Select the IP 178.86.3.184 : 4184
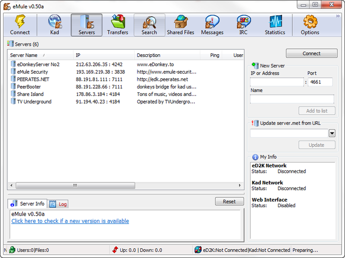345x258 pixels. coord(98,94)
